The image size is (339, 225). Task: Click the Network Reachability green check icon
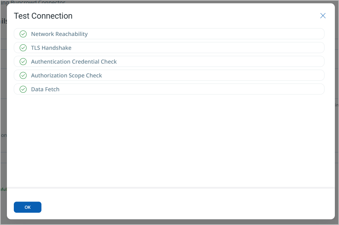coord(23,34)
